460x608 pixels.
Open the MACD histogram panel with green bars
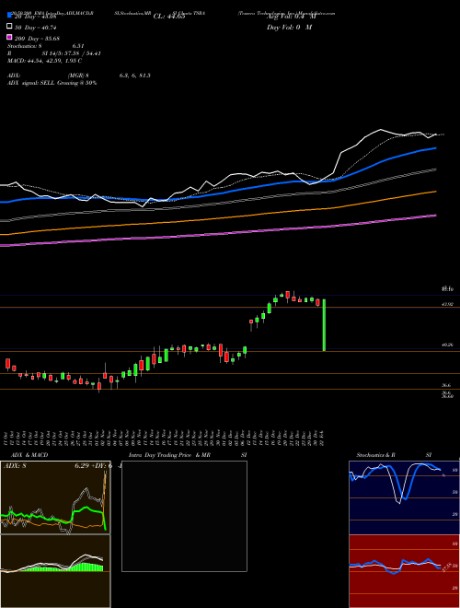(x=55, y=571)
